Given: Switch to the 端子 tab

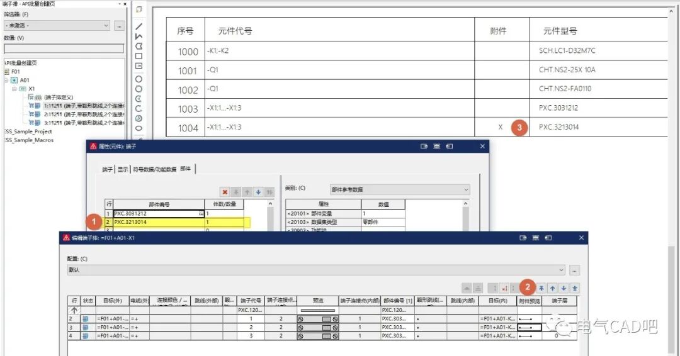Looking at the screenshot, I should [x=108, y=169].
